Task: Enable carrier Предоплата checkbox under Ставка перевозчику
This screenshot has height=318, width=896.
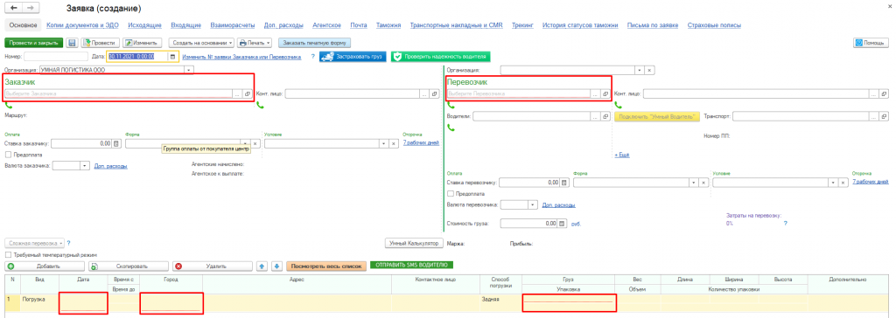Action: pos(450,194)
